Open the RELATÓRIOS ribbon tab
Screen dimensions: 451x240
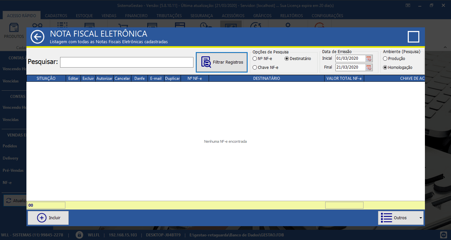292,15
